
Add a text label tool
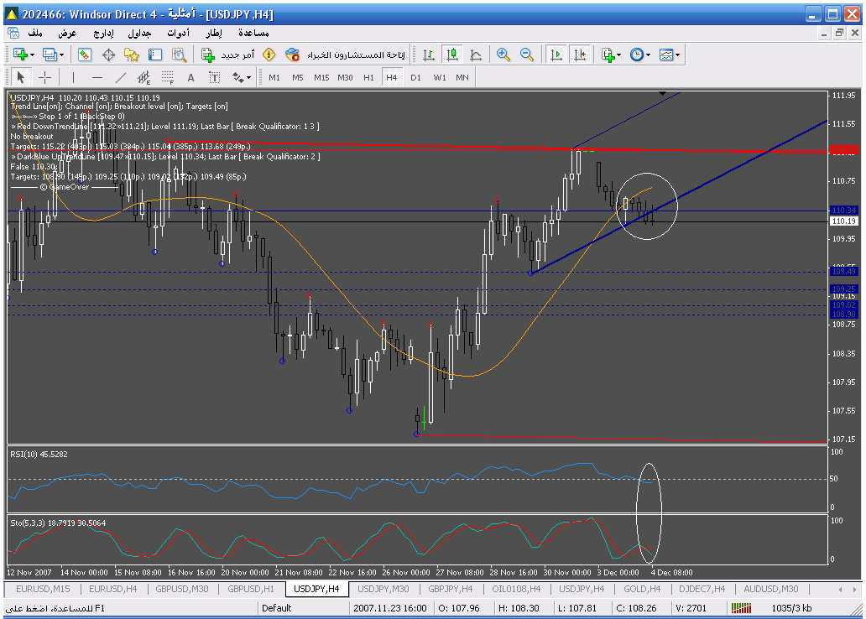[190, 77]
